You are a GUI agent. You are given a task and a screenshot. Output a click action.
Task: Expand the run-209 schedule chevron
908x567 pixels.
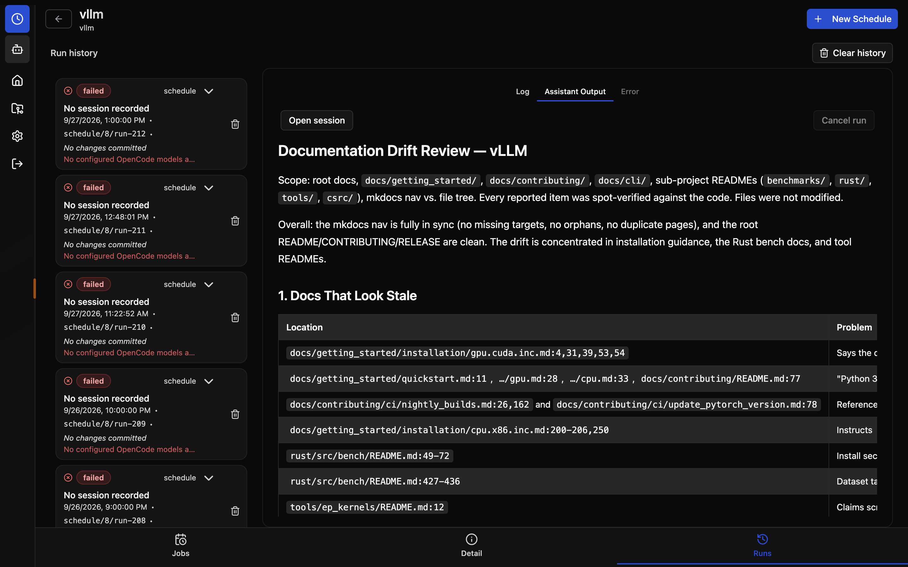tap(209, 381)
